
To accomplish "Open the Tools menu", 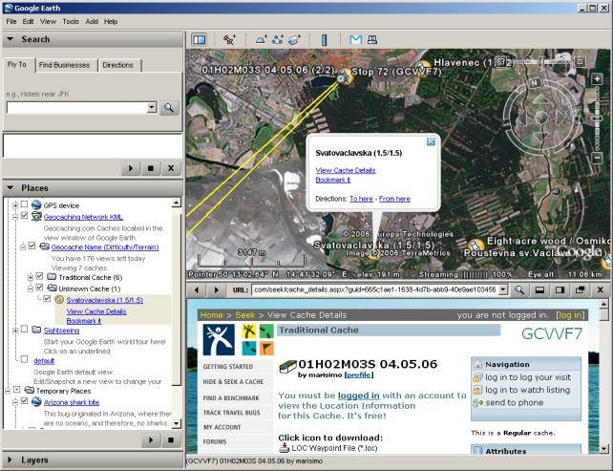I will [x=71, y=22].
